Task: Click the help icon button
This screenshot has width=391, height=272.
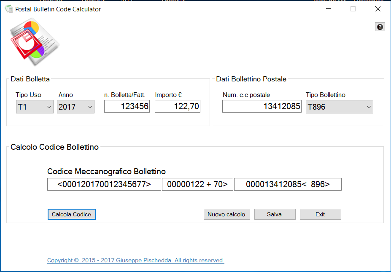Action: point(380,27)
